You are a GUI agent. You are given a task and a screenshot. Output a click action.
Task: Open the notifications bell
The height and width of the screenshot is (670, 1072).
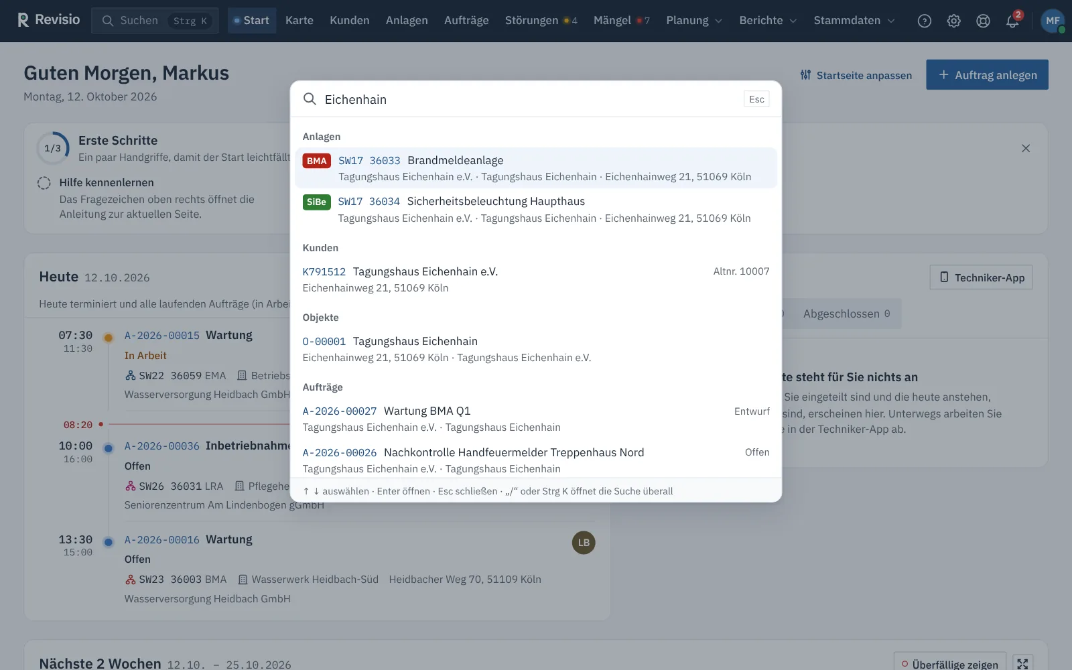pyautogui.click(x=1012, y=21)
